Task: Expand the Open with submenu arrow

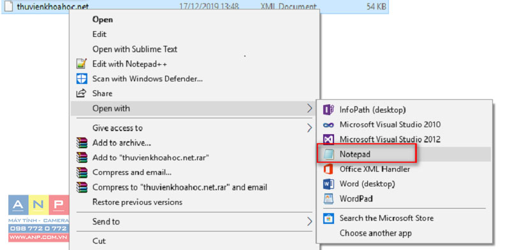Action: click(x=309, y=108)
